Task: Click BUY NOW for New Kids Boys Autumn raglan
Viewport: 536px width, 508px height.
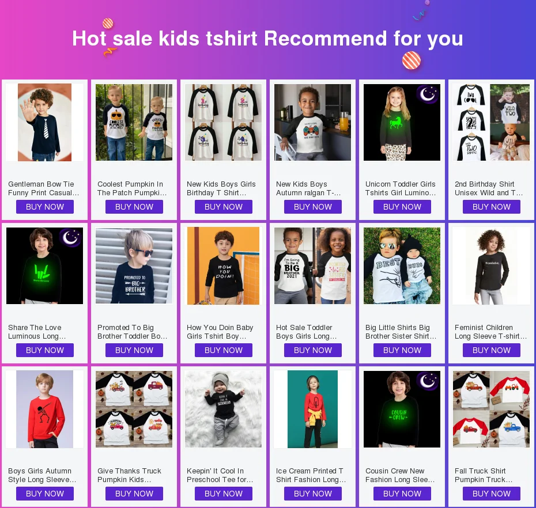Action: point(312,207)
